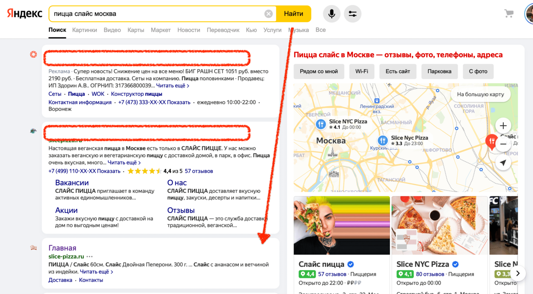Expand Читать ещё in slice-pizza.ru result

96,272
